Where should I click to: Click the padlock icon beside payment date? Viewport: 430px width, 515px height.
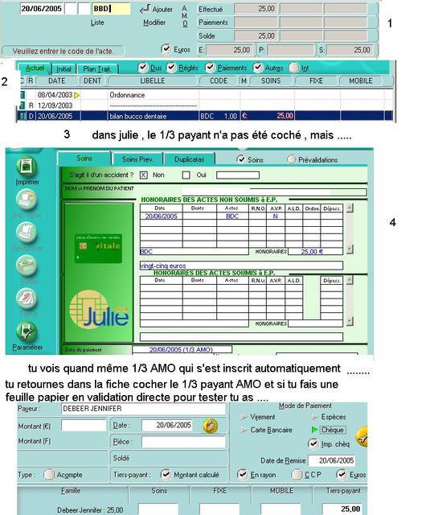pos(211,426)
